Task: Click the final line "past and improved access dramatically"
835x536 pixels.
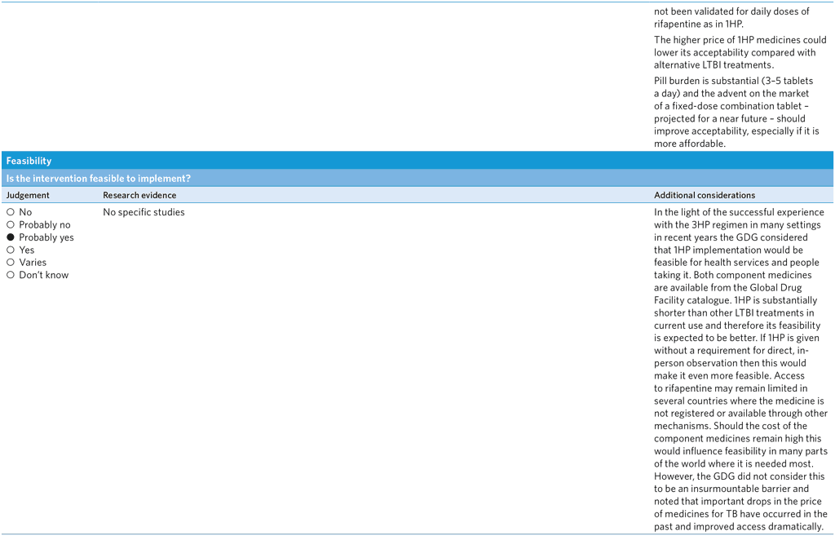Action: (738, 527)
